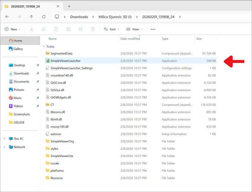Click the Delete trash icon

point(93,29)
